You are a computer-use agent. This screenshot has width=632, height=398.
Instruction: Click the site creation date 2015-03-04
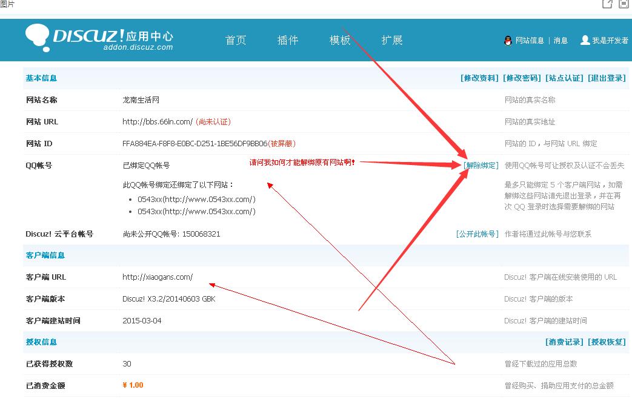pos(142,320)
